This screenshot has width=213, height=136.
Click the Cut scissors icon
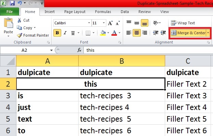coord(19,20)
